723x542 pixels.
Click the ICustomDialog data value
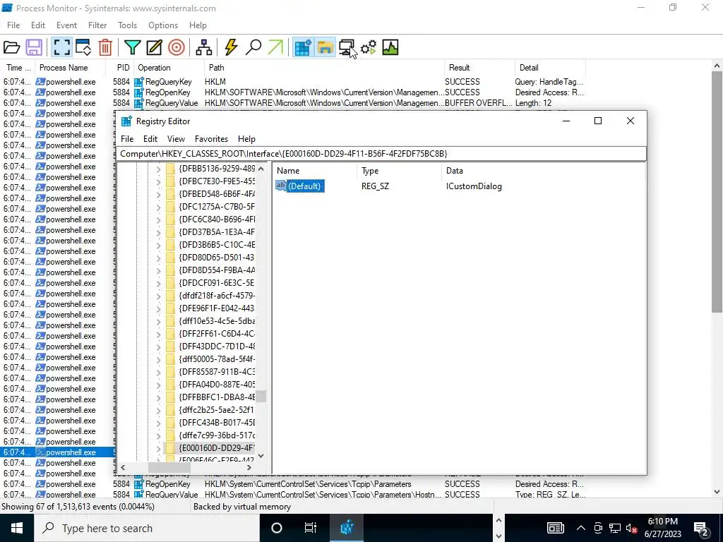474,186
